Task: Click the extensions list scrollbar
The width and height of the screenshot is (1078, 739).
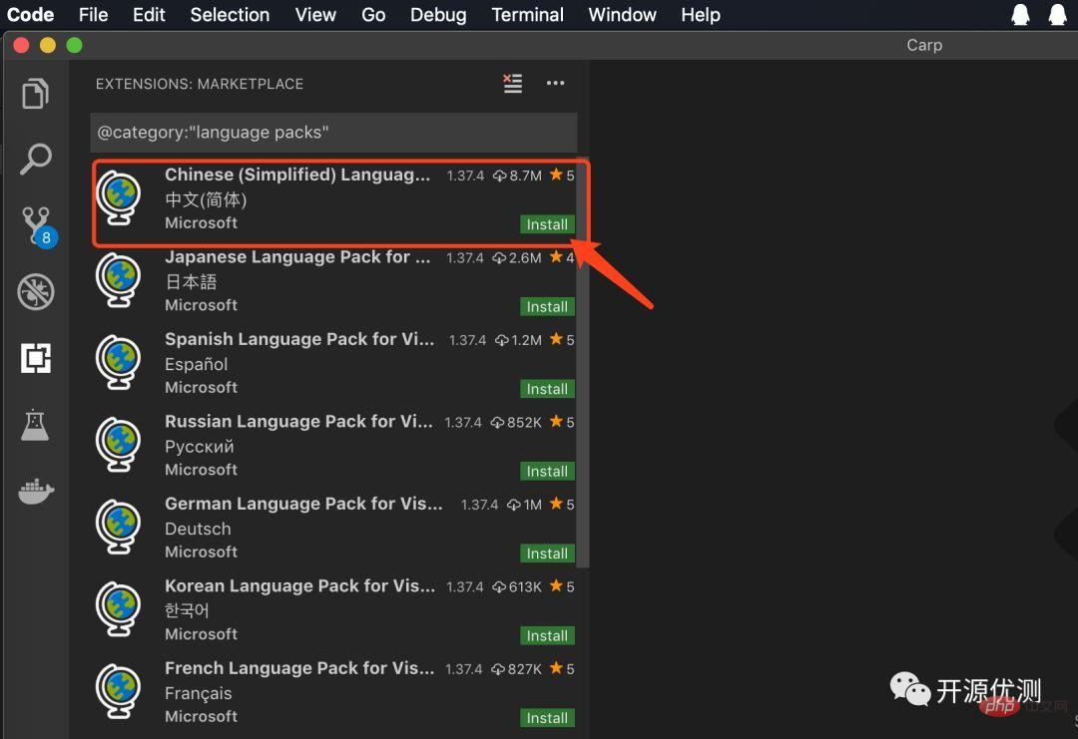Action: 583,364
